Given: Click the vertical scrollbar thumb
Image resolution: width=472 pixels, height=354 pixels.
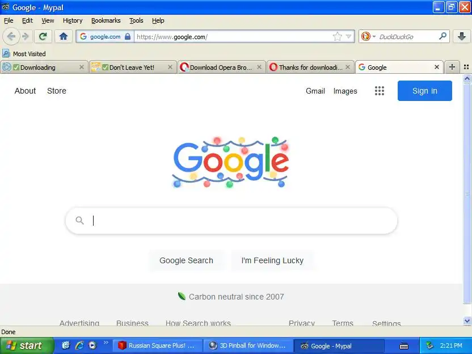Looking at the screenshot, I should [467, 193].
